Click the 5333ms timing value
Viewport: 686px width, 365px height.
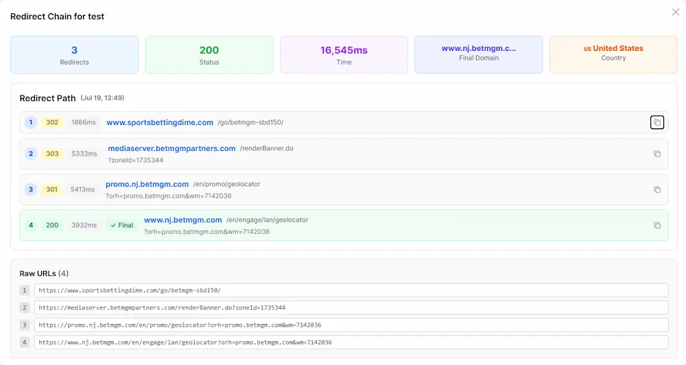[84, 154]
